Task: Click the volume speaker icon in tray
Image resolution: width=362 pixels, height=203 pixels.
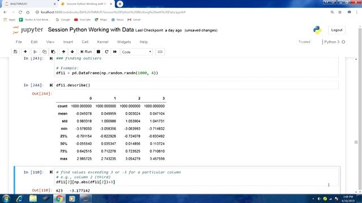Action: pyautogui.click(x=319, y=198)
